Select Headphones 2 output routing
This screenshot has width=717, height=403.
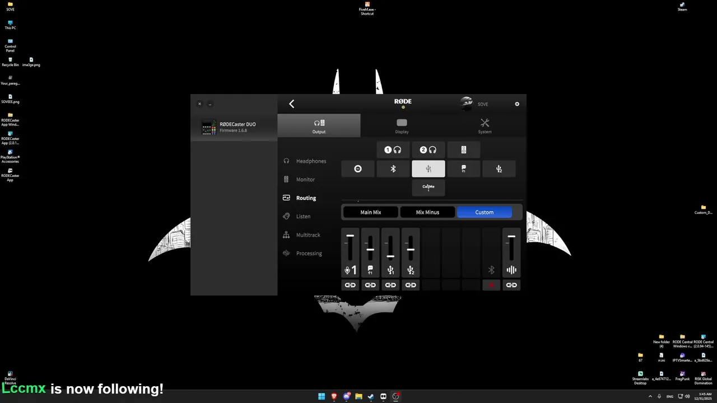pos(428,150)
